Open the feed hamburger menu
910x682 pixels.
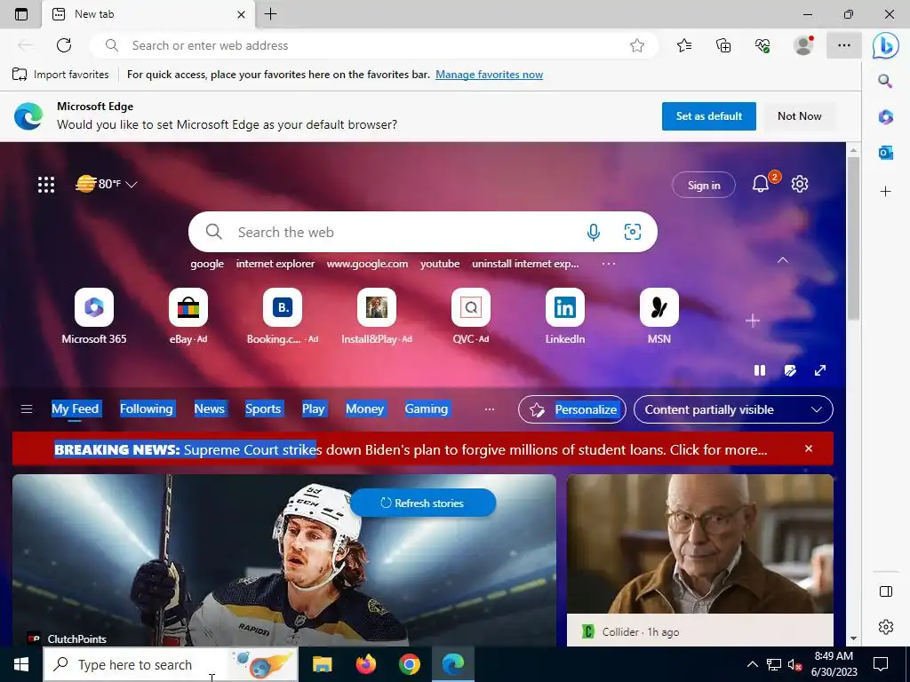coord(27,409)
